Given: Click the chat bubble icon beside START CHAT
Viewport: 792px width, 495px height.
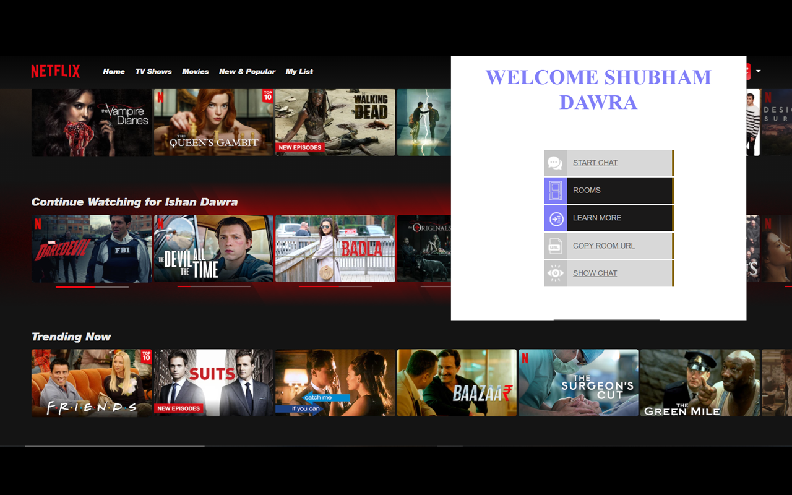Looking at the screenshot, I should [x=555, y=163].
